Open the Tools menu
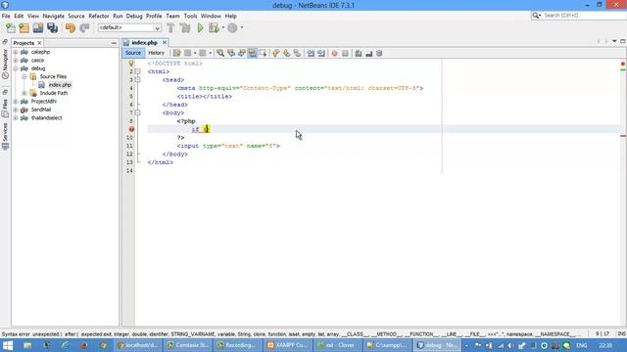Screen dimensions: 627x352 (190, 16)
